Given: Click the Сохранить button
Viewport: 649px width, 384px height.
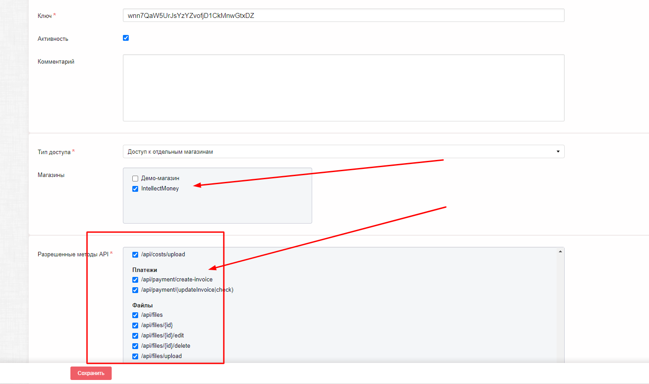Looking at the screenshot, I should (x=91, y=373).
